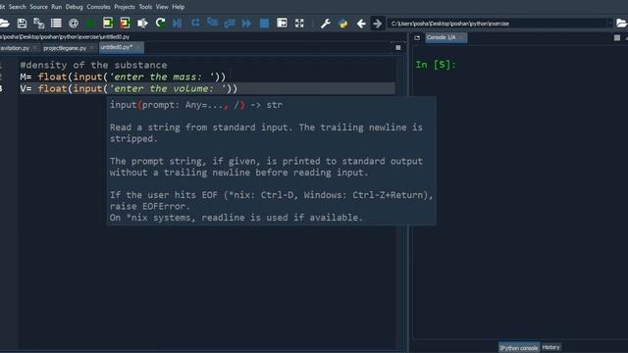This screenshot has height=353, width=628.
Task: Click the 'enter the volume' code line
Action: click(129, 88)
